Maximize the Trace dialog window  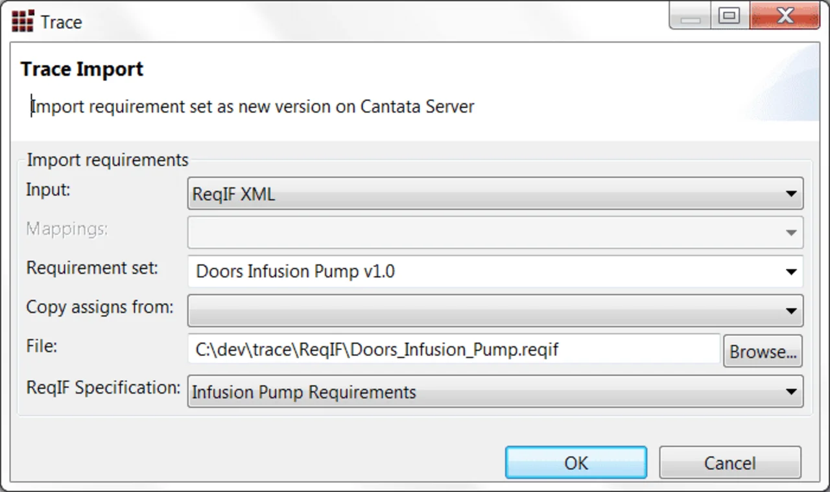(x=729, y=16)
